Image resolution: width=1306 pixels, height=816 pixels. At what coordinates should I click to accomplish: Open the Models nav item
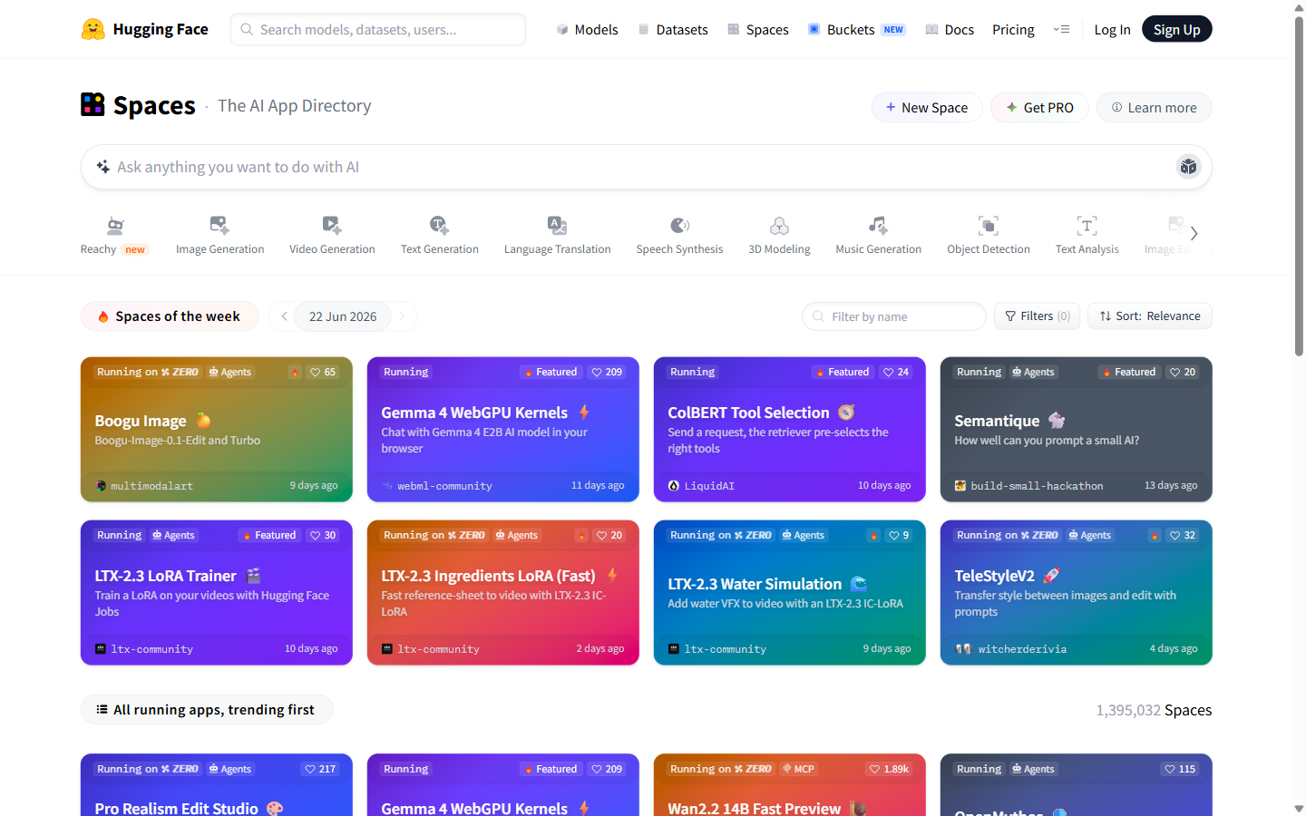coord(587,29)
